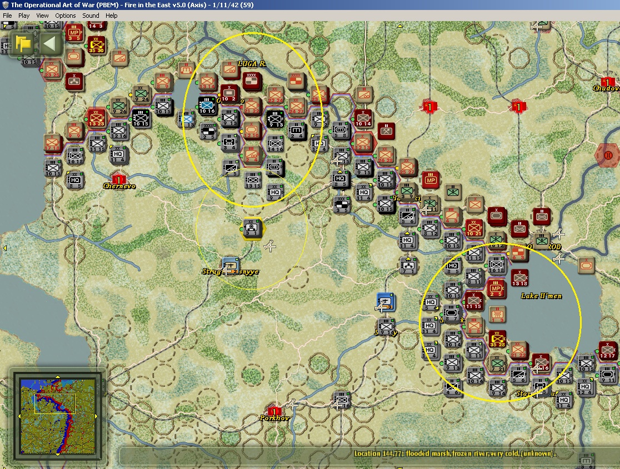
Task: Open the View menu
Action: pos(42,16)
